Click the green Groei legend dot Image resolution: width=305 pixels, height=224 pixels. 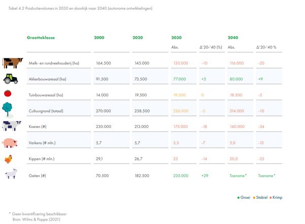pyautogui.click(x=238, y=197)
